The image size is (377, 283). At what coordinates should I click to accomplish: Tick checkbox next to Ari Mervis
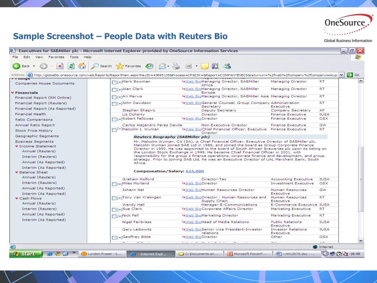114,97
